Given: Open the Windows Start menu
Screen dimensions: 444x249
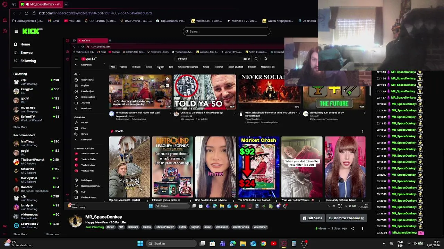Looking at the screenshot, I should [140, 243].
